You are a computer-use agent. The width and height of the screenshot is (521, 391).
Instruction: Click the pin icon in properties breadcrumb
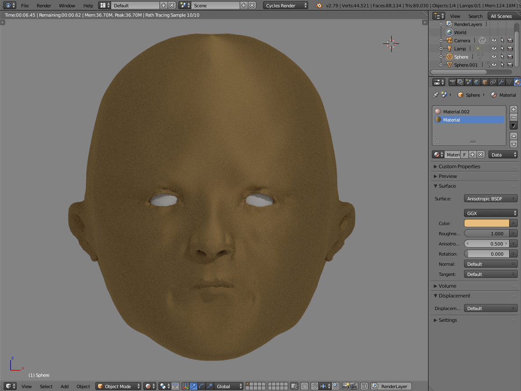pos(435,95)
